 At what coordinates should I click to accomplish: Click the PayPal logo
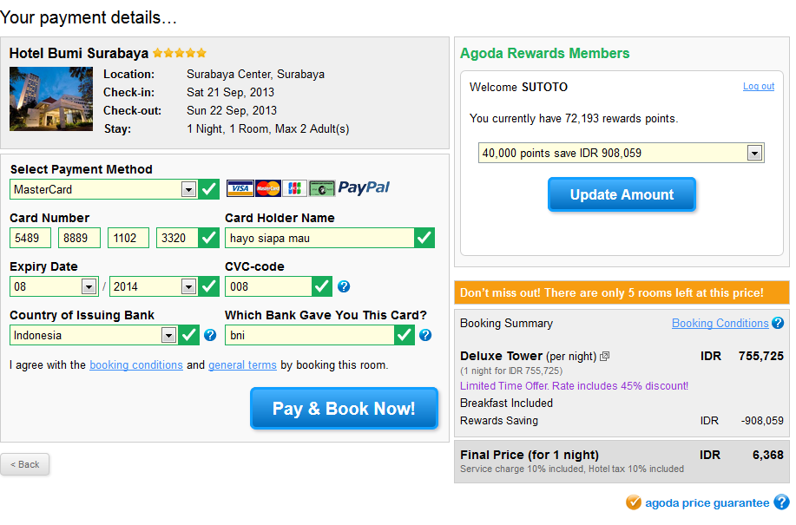(x=364, y=188)
